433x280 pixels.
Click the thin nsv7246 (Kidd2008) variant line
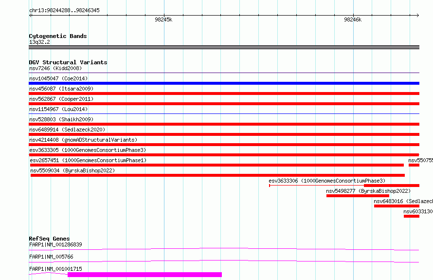224,73
